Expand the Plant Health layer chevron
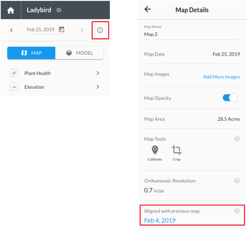This screenshot has width=248, height=231. click(98, 73)
